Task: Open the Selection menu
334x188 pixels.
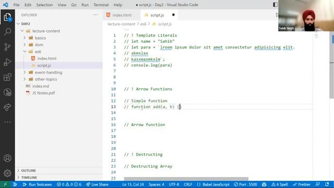Action: click(x=44, y=5)
